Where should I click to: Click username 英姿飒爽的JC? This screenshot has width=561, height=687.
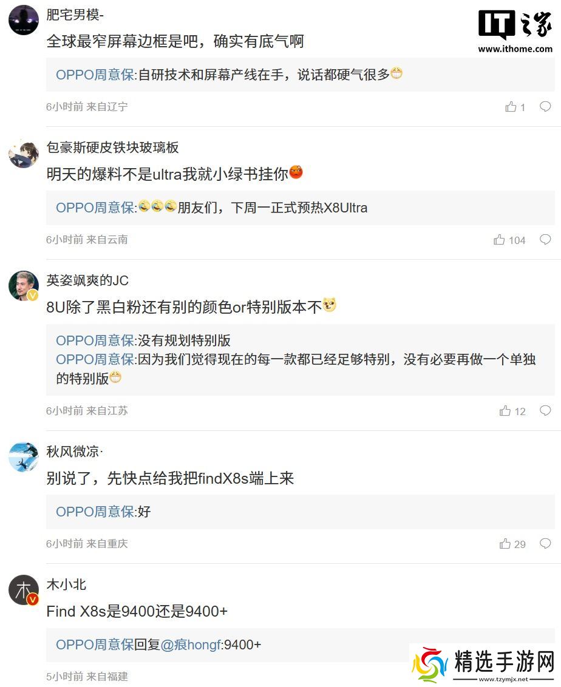87,280
